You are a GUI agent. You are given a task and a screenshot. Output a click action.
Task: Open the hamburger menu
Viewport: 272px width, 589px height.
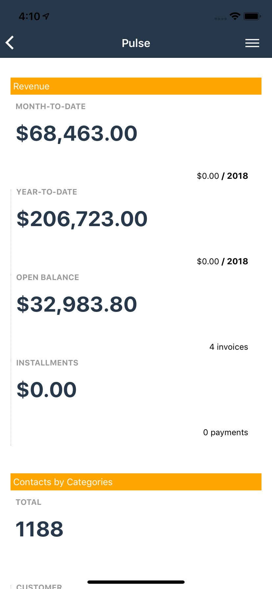point(252,43)
